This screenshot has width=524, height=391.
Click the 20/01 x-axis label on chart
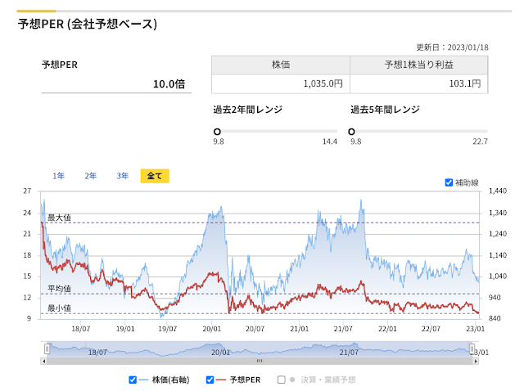[211, 329]
